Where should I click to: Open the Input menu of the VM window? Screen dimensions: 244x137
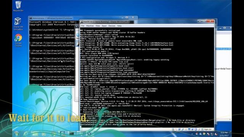coord(104,26)
